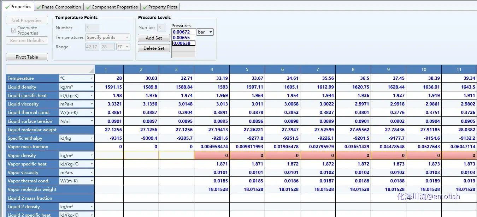Open the Liquid density kg/m³ unit dropdown
Image resolution: width=477 pixels, height=217 pixels.
coord(77,87)
